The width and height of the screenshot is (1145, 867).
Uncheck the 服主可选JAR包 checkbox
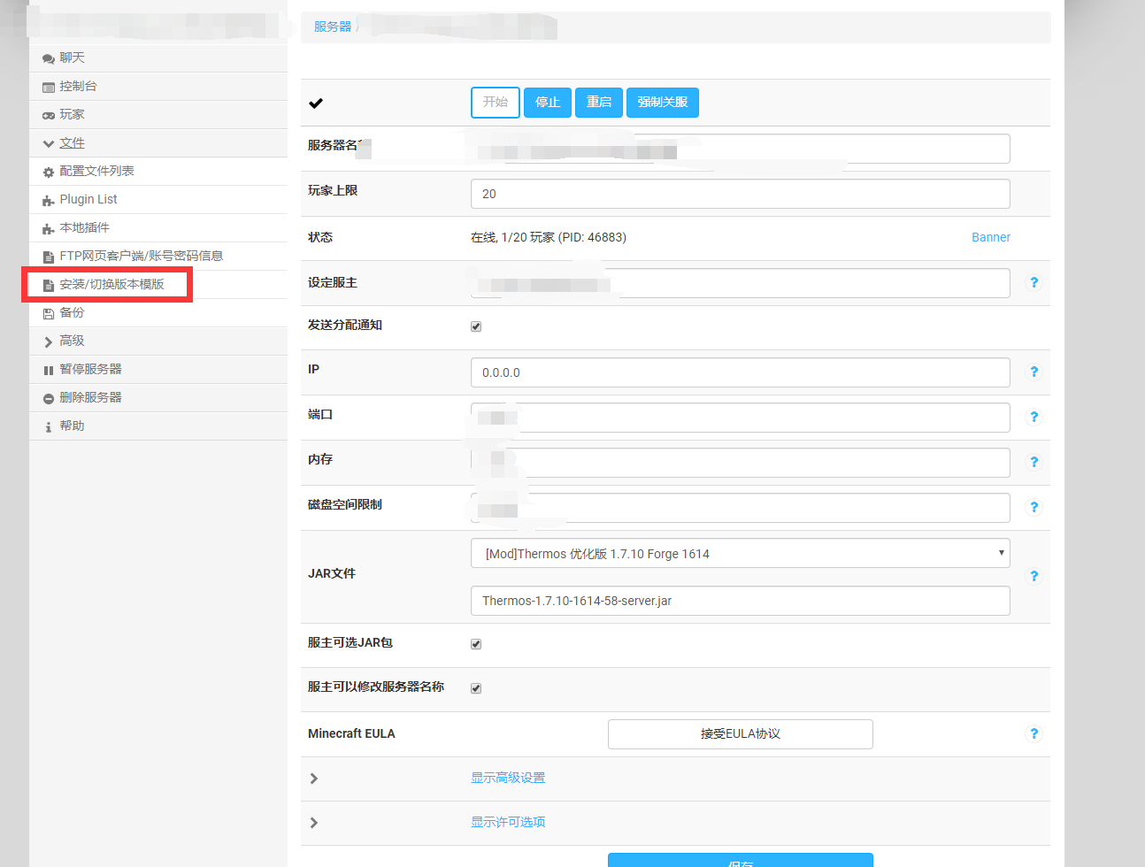pyautogui.click(x=476, y=644)
